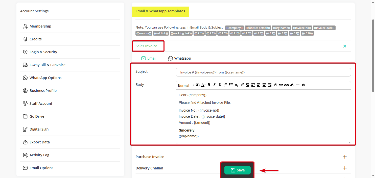Click the outdent icon in editor toolbar
The height and width of the screenshot is (178, 375).
point(248,85)
